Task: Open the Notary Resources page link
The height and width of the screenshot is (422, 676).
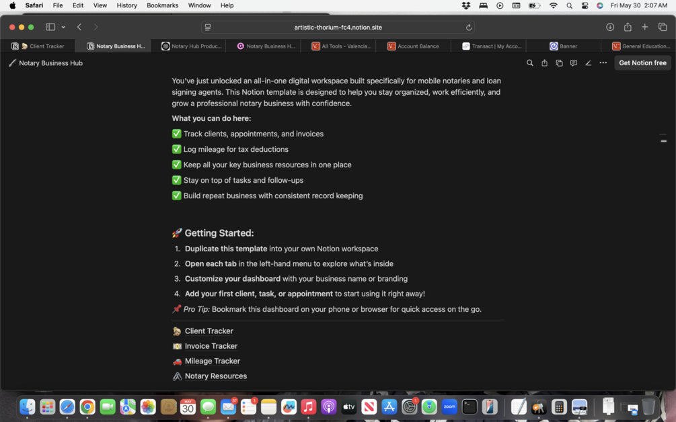Action: click(216, 376)
